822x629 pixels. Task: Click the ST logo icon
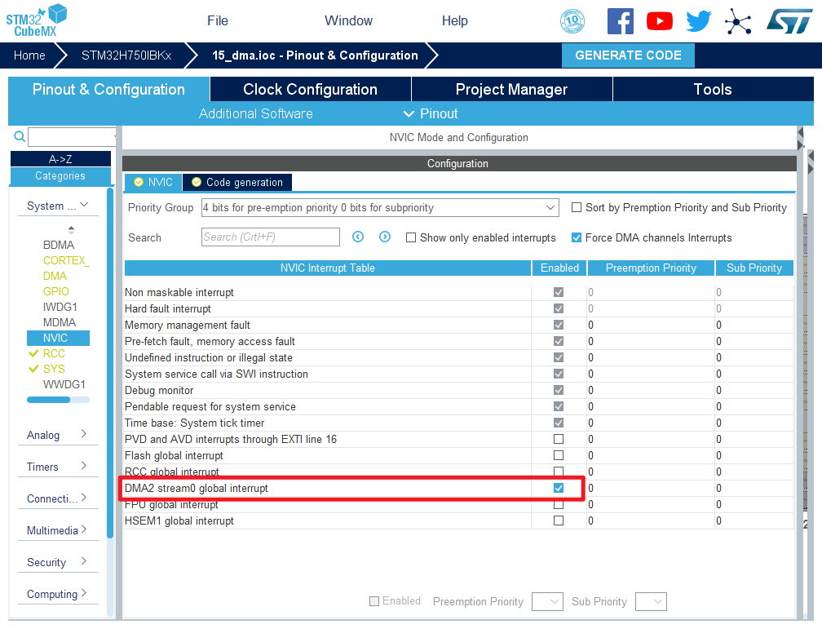coord(789,21)
